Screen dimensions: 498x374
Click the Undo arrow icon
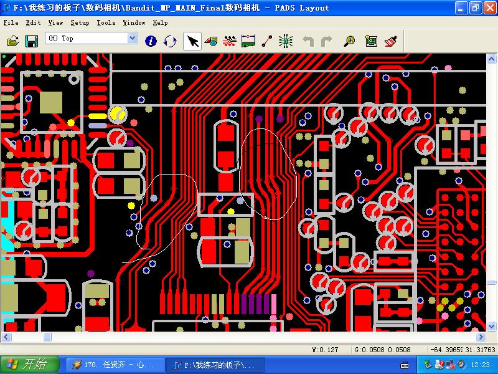tap(308, 41)
